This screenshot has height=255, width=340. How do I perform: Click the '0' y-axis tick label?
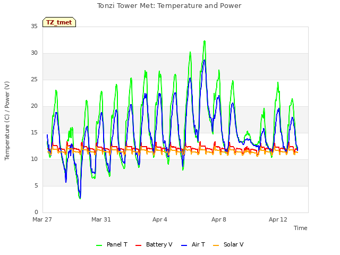coord(36,212)
